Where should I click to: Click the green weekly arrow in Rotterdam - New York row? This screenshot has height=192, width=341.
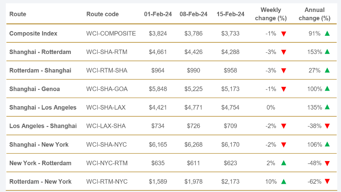tap(284, 181)
